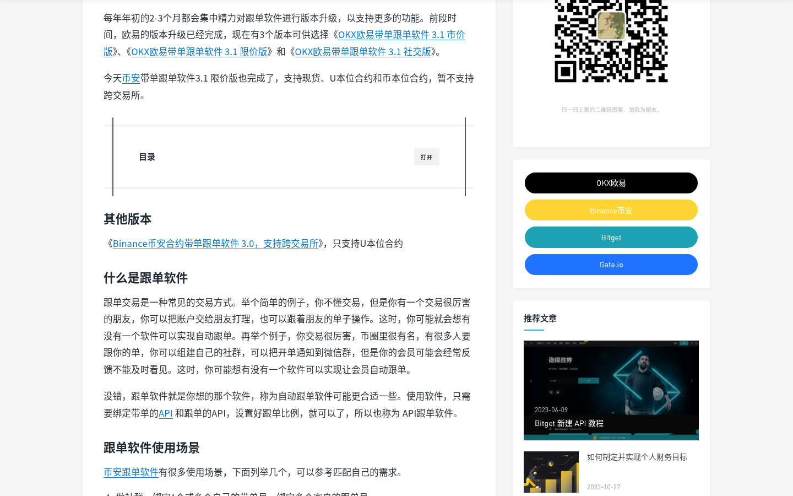
Task: Open the OKX欧易带单跟单软件 3.1 社交版 link
Action: pos(363,52)
